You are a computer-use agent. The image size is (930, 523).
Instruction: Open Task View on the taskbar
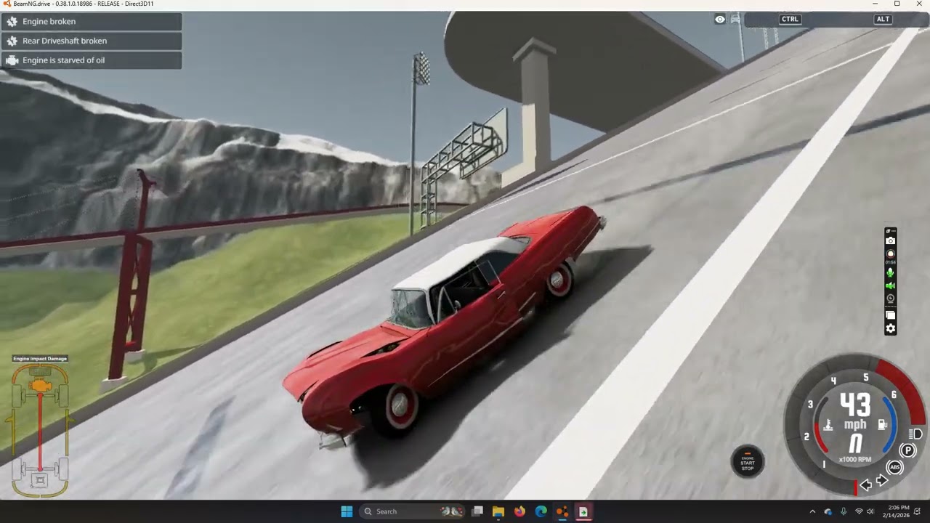477,511
